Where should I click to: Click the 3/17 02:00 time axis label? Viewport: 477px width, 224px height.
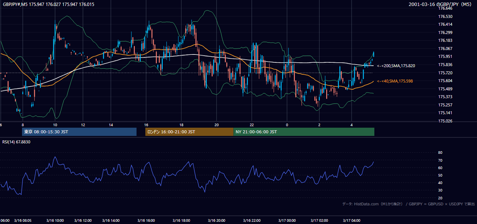(x=319, y=221)
